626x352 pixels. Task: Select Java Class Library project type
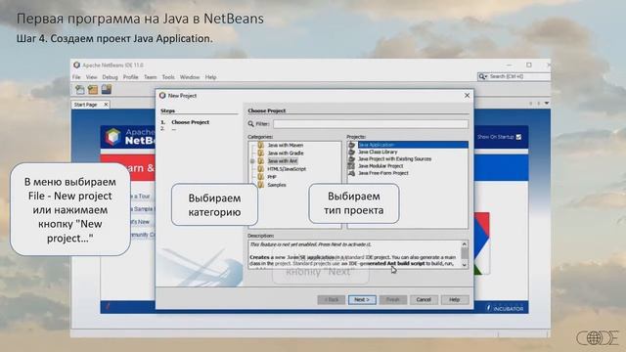click(x=378, y=153)
